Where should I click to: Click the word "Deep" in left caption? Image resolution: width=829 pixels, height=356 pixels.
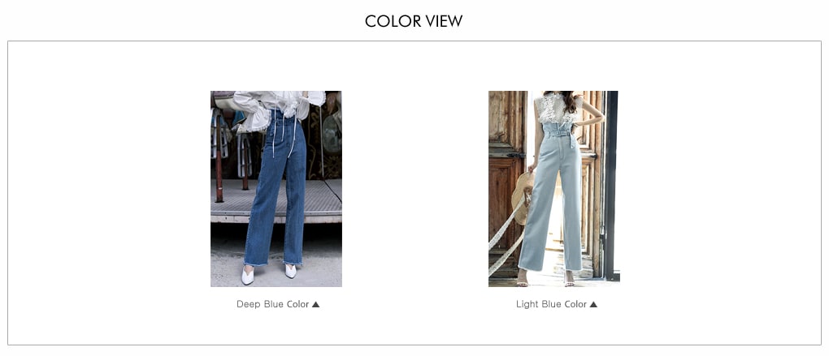point(245,304)
